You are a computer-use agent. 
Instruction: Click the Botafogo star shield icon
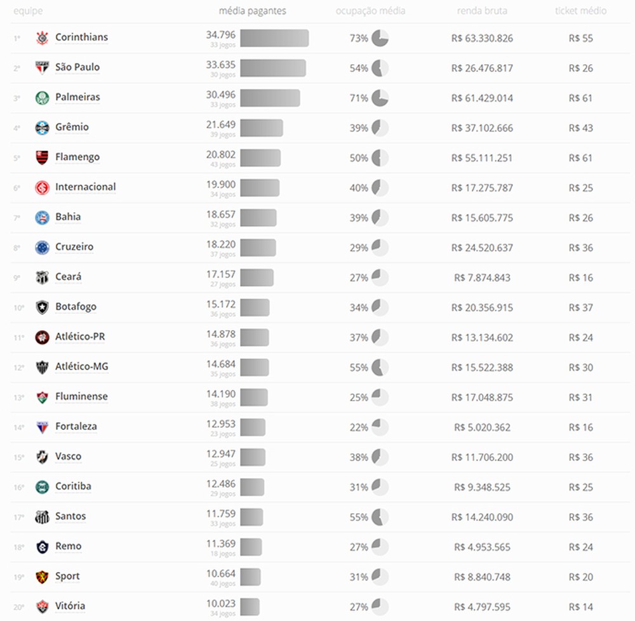(x=42, y=307)
